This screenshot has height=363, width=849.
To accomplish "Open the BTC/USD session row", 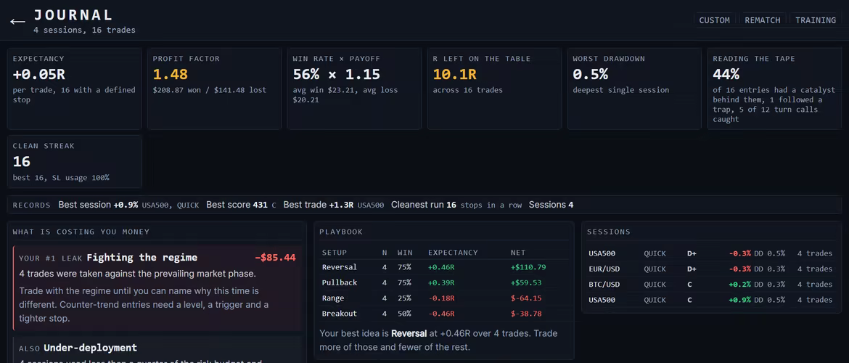I will pos(710,285).
